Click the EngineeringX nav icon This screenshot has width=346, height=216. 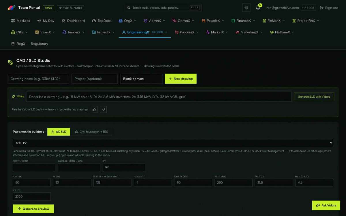pyautogui.click(x=124, y=32)
